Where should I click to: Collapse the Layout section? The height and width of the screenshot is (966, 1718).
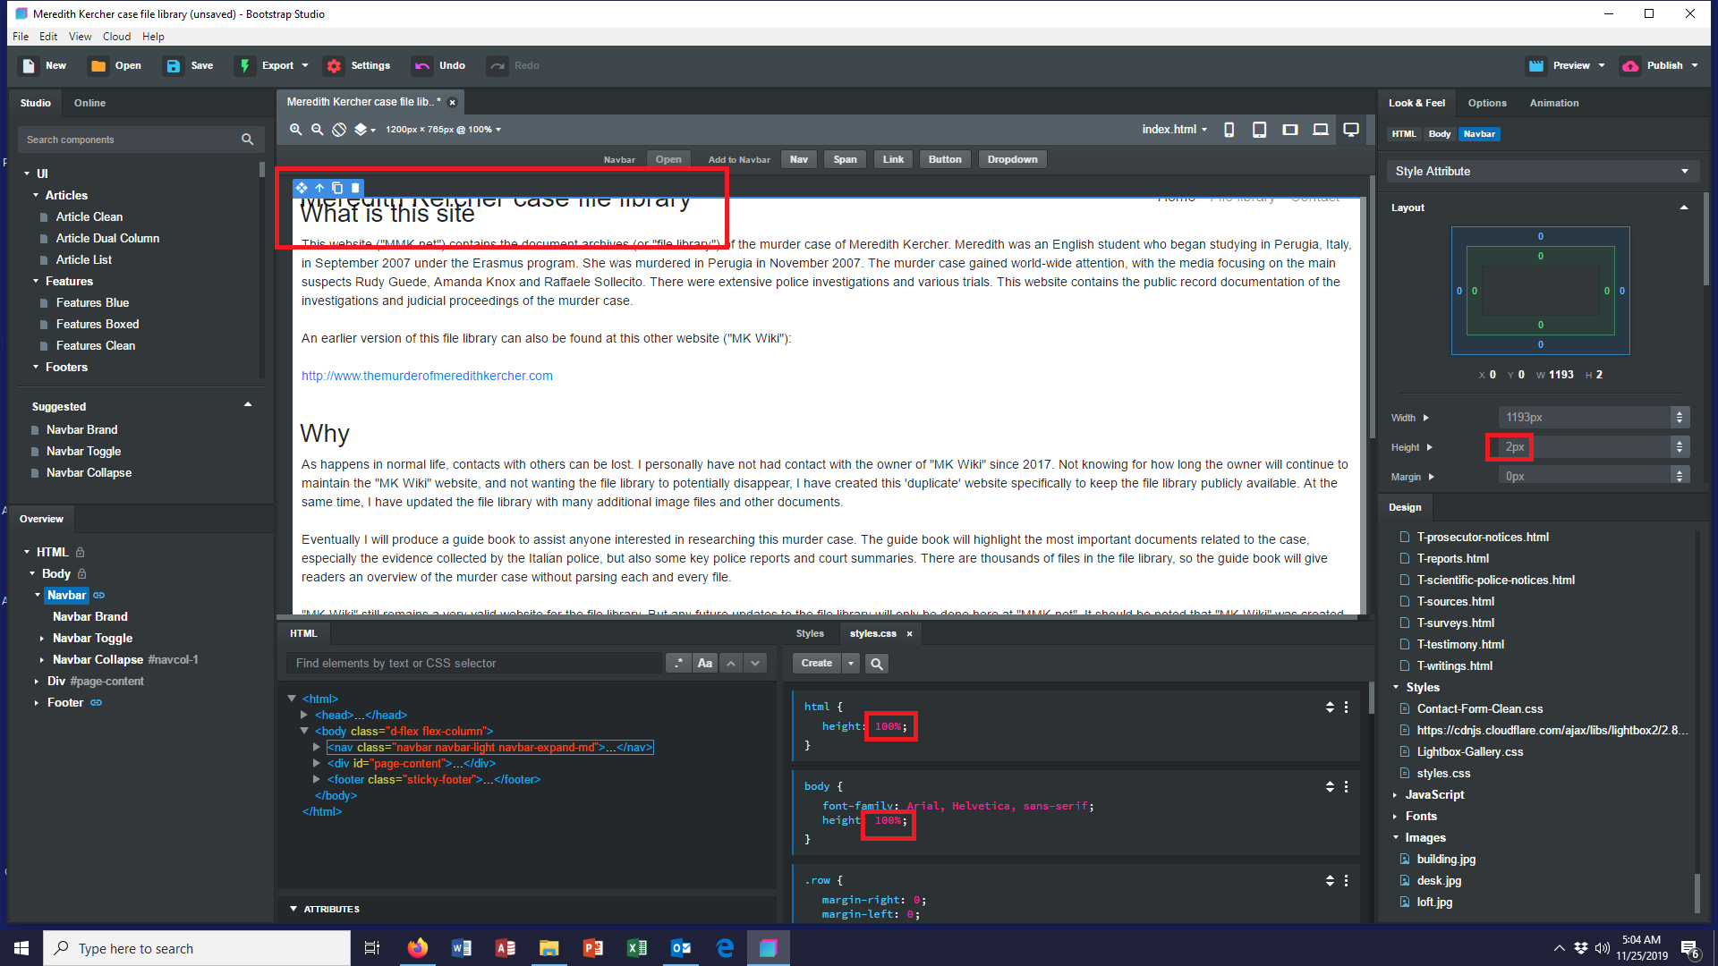pyautogui.click(x=1684, y=208)
